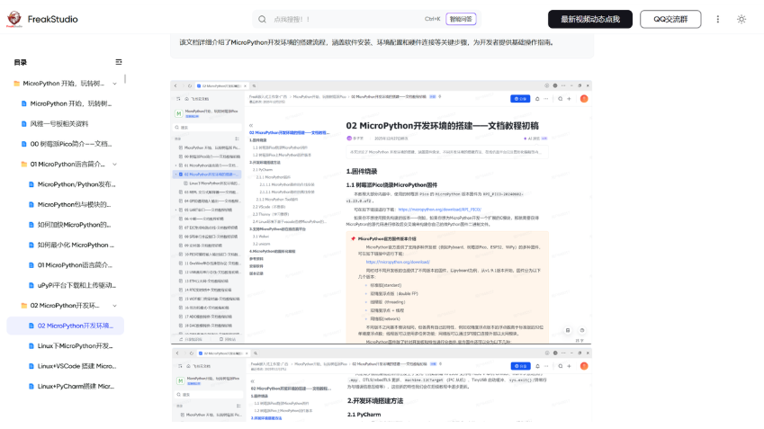Click the sidebar scrollbar handle
Image resolution: width=764 pixels, height=429 pixels.
125,79
